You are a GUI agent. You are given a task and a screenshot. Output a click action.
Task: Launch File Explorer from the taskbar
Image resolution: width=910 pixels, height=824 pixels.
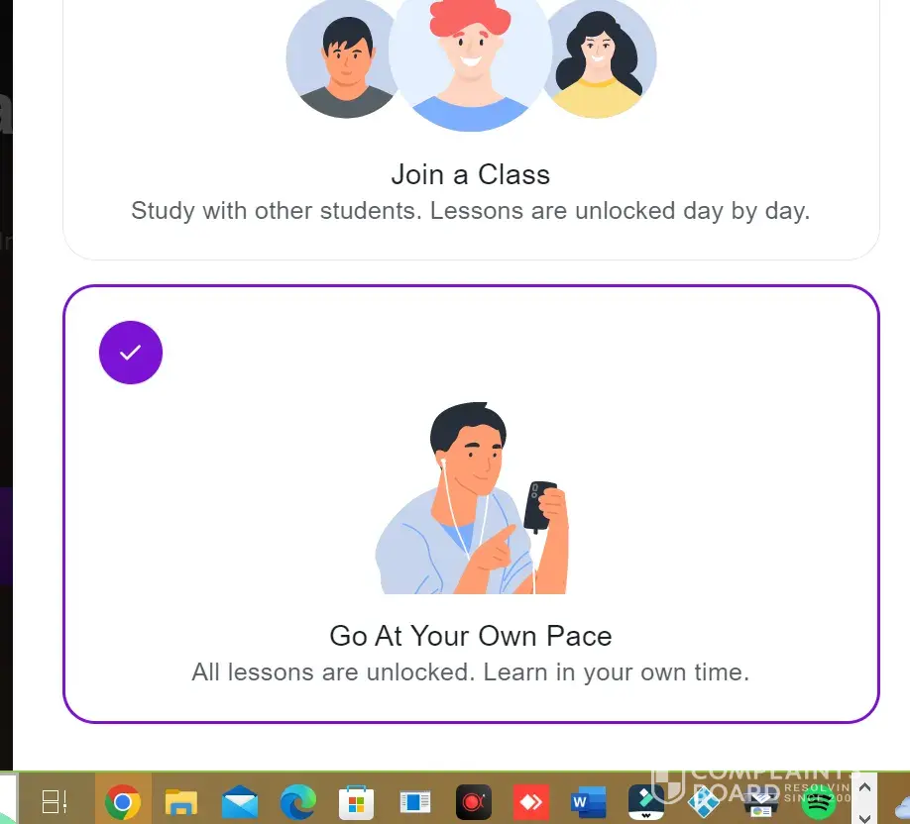click(x=181, y=802)
